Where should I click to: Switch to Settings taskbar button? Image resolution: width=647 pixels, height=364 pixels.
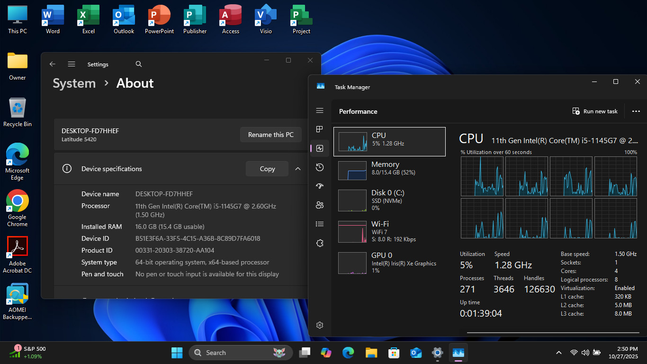pyautogui.click(x=437, y=353)
